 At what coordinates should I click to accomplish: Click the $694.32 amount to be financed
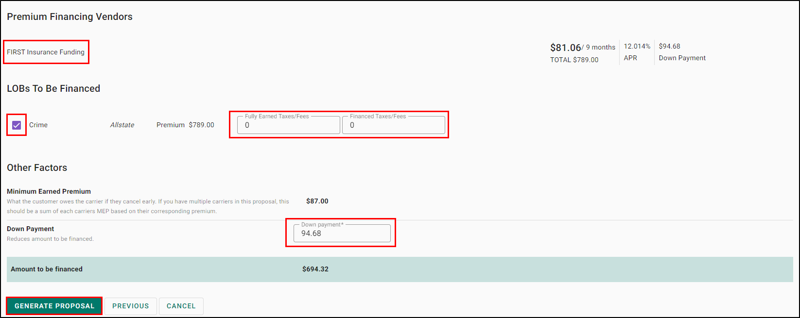point(315,269)
